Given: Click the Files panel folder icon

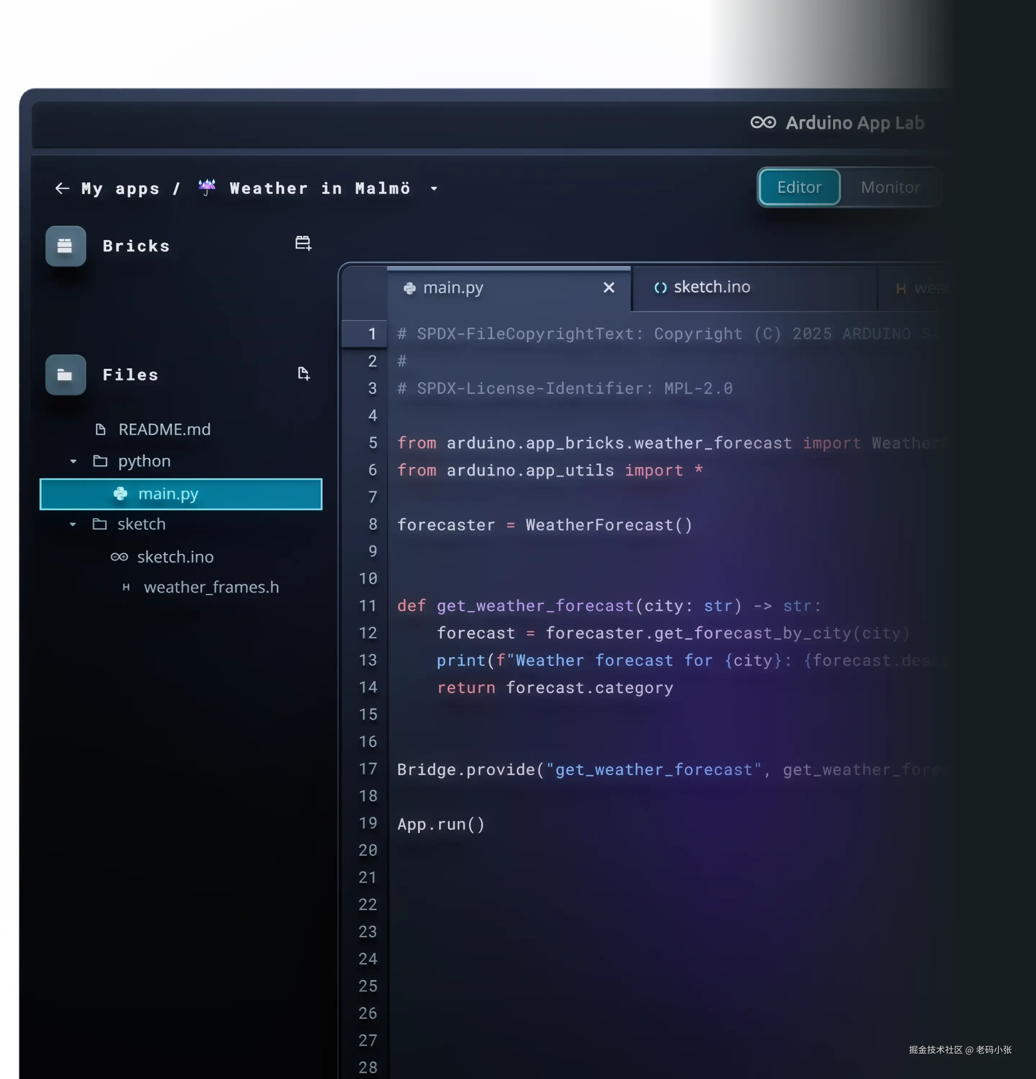Looking at the screenshot, I should click(x=65, y=375).
